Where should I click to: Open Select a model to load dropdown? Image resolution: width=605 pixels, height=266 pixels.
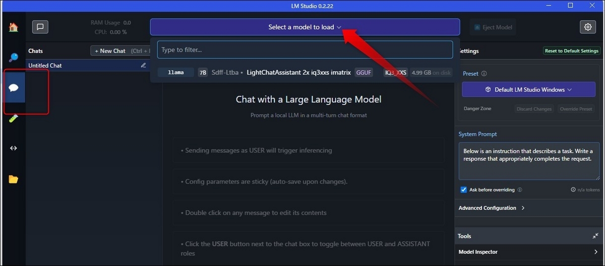(x=305, y=27)
